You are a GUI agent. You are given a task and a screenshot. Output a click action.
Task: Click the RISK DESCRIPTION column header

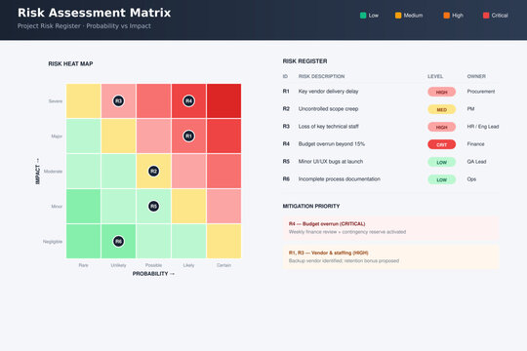321,76
